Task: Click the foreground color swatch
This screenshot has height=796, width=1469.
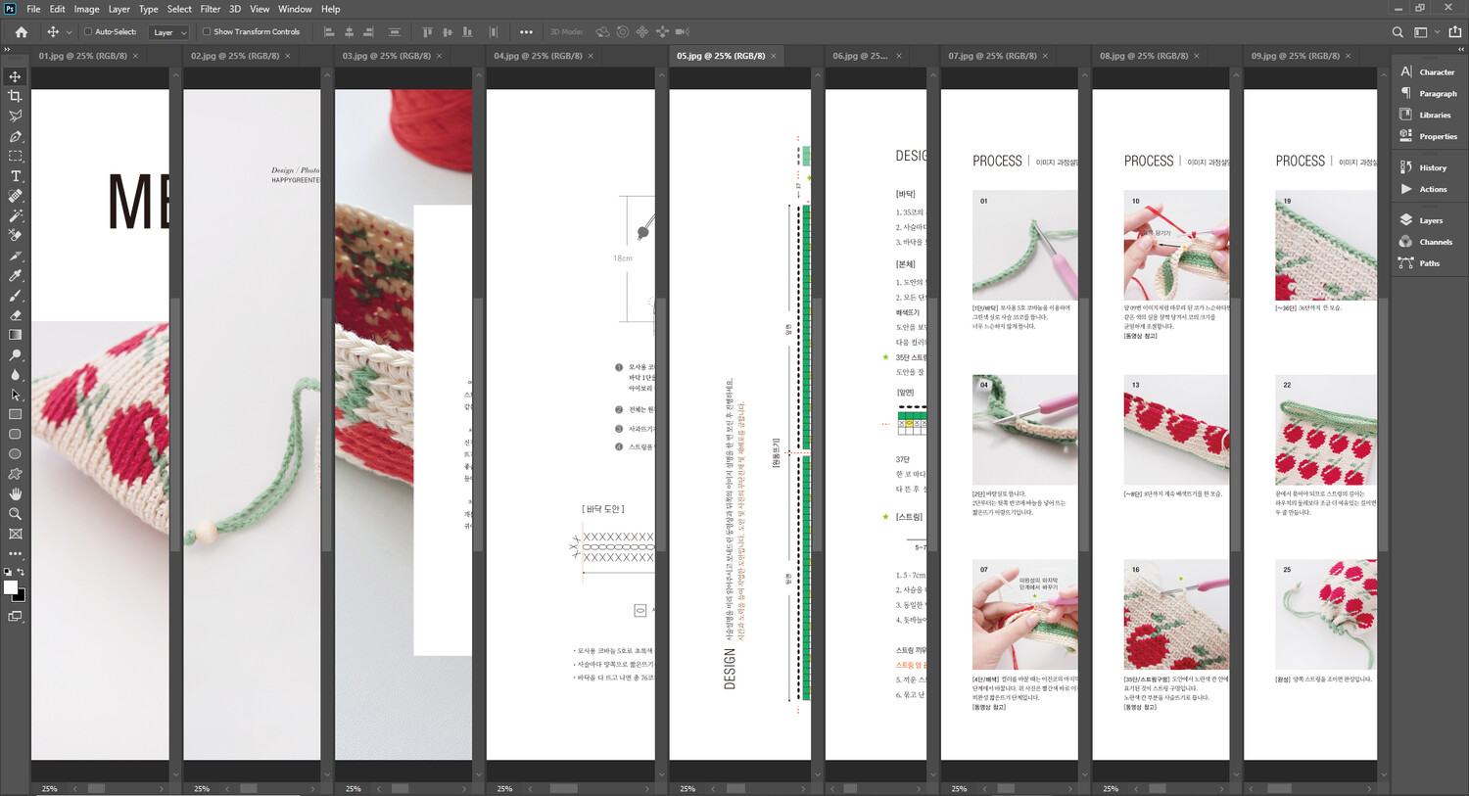Action: click(10, 587)
